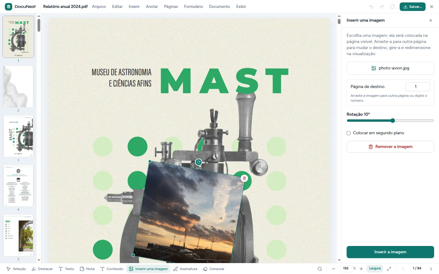Toggle the Inserir uma imagem tool

click(148, 269)
